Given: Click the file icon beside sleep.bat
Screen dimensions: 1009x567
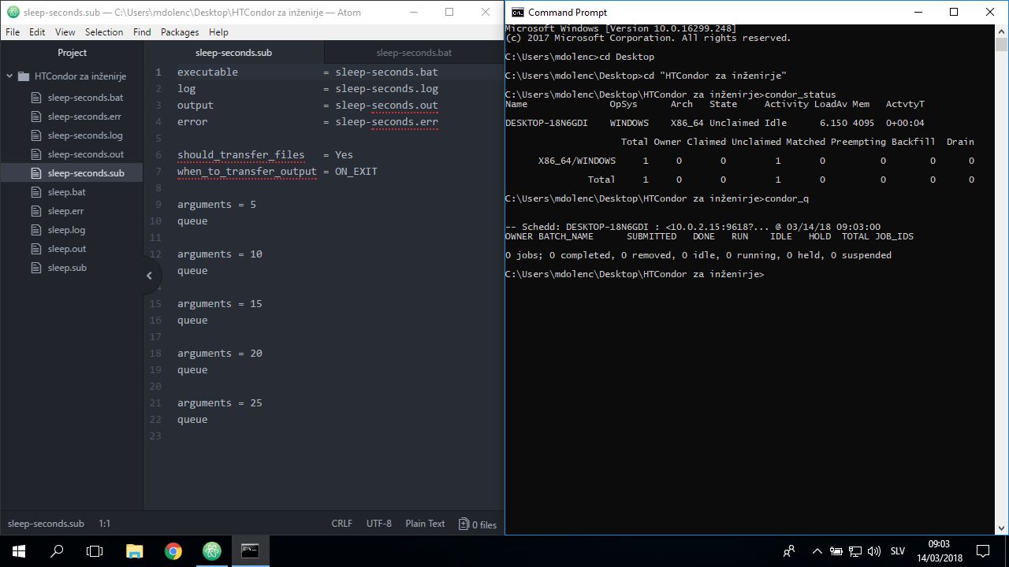Looking at the screenshot, I should tap(35, 192).
